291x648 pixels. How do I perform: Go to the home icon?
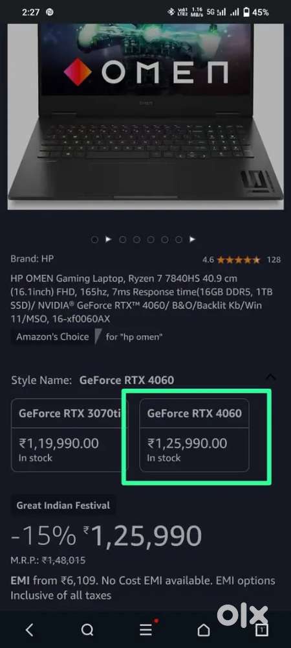(x=204, y=630)
